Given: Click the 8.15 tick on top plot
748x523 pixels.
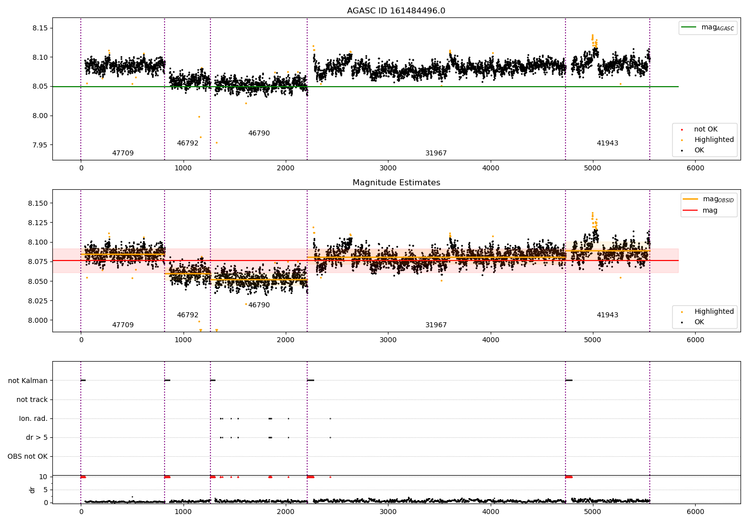Looking at the screenshot, I should [x=40, y=28].
